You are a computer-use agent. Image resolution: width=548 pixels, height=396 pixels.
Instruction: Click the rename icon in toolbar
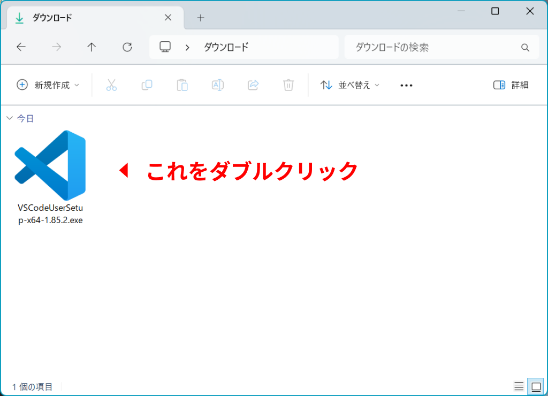[217, 85]
